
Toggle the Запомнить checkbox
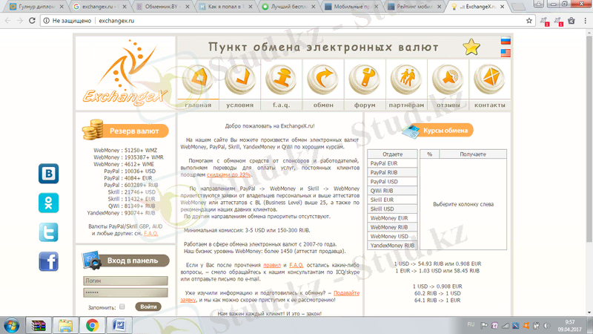pos(122,307)
